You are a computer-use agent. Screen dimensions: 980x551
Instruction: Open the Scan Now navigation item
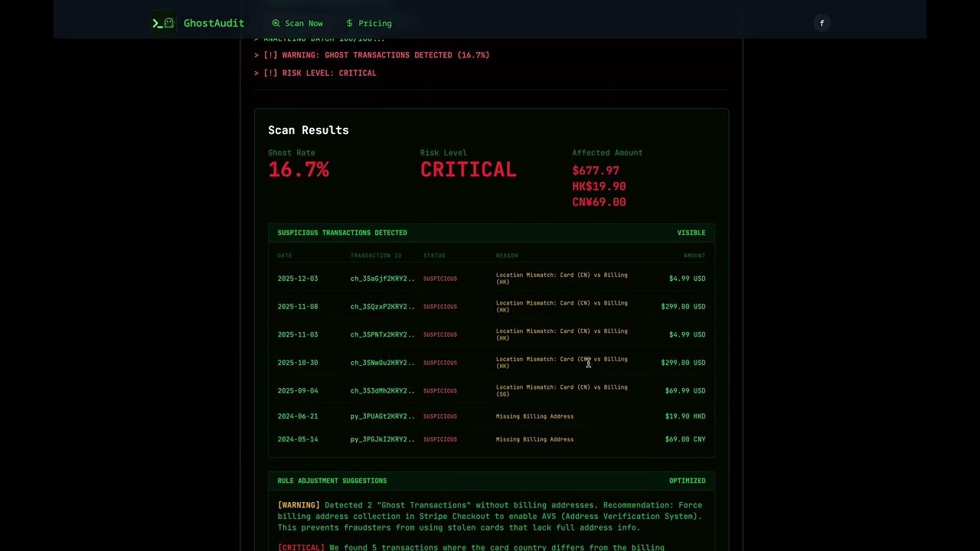[x=296, y=24]
